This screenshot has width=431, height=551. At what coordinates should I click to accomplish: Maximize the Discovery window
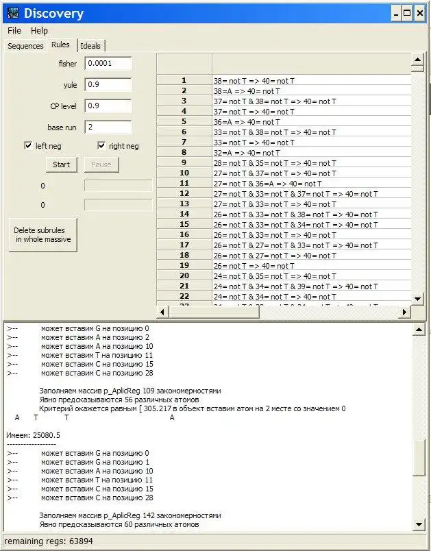[408, 13]
